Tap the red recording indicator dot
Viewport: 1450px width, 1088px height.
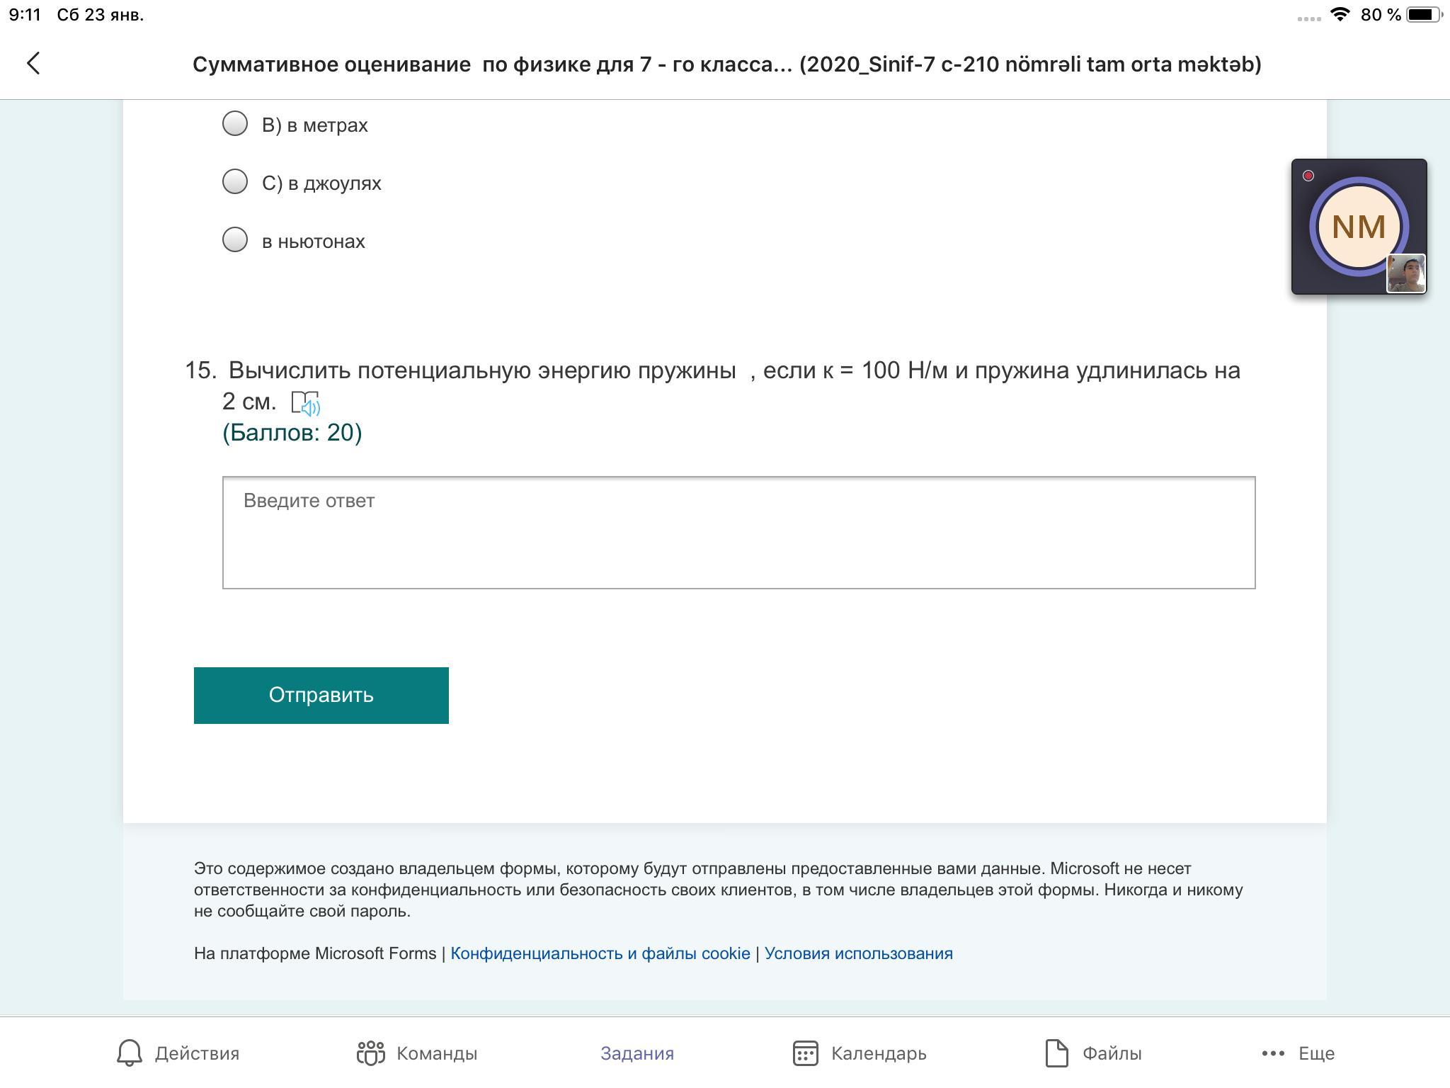pyautogui.click(x=1308, y=176)
